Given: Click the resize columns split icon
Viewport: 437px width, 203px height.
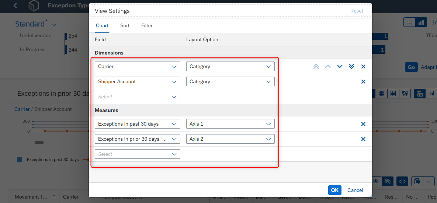Looking at the screenshot, I should coord(402,181).
